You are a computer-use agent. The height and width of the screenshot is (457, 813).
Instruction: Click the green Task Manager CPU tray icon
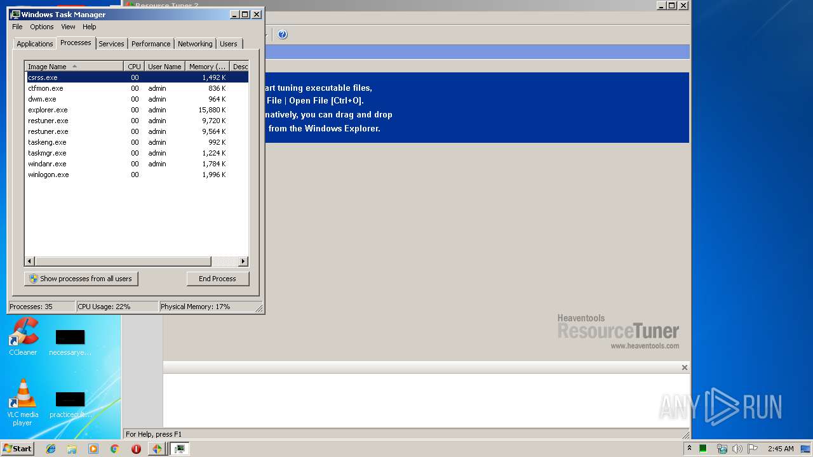[x=703, y=449]
